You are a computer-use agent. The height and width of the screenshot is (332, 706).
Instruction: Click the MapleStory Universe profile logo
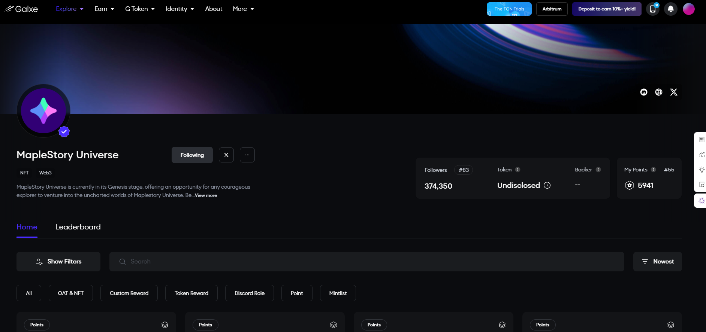click(x=43, y=111)
